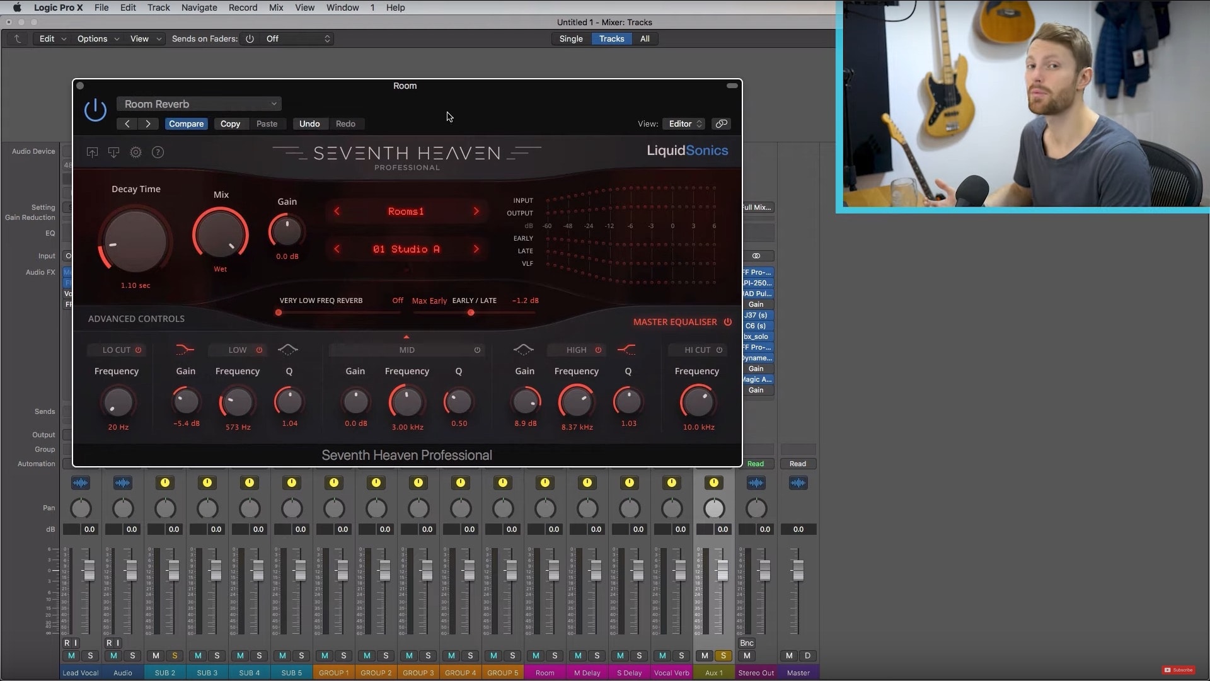Screen dimensions: 1210x681
Task: Toggle the MID band power
Action: (x=477, y=350)
